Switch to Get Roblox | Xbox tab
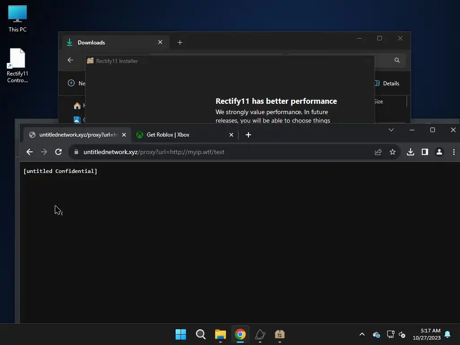Viewport: 460px width, 345px height. [x=185, y=135]
